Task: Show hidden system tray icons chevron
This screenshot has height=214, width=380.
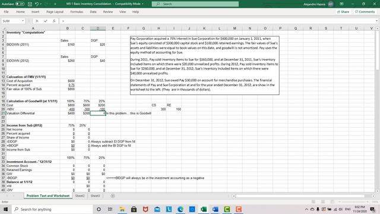Action: pyautogui.click(x=306, y=209)
